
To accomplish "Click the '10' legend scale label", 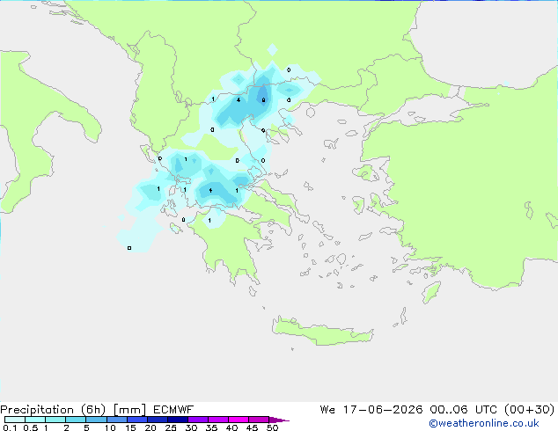I will pos(110,427).
